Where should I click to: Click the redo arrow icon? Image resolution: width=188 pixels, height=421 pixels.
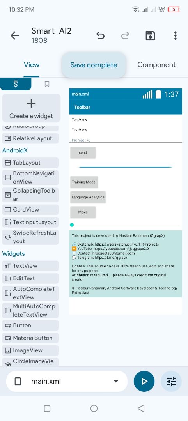coord(125,35)
